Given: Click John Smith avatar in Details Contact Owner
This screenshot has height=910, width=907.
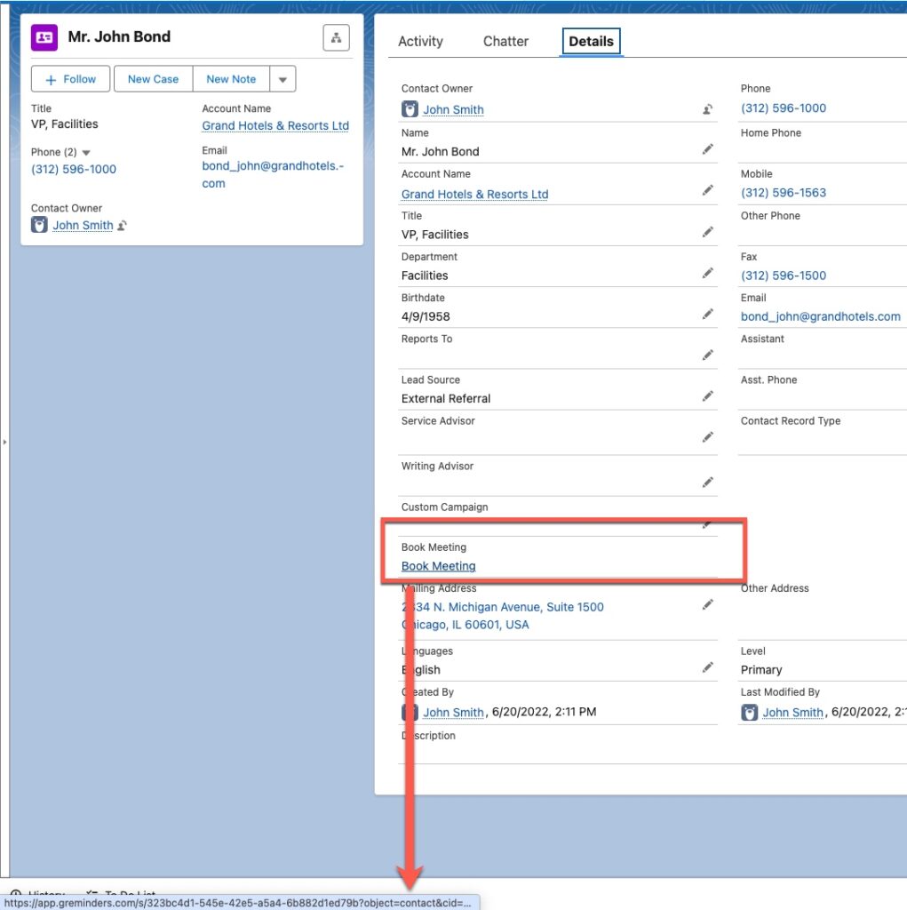Looking at the screenshot, I should click(410, 109).
